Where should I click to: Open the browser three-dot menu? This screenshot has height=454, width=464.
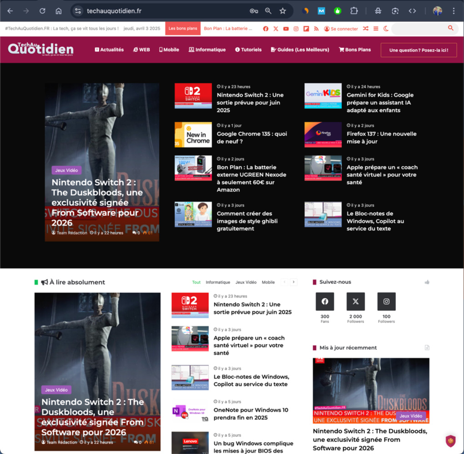454,11
